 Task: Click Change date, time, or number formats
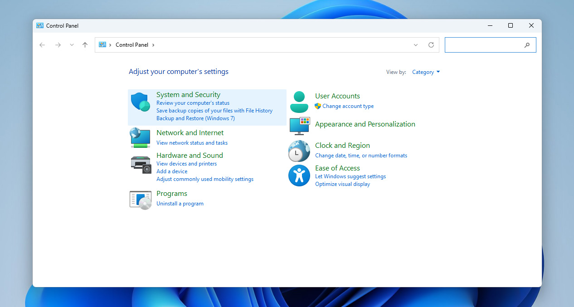pyautogui.click(x=361, y=156)
